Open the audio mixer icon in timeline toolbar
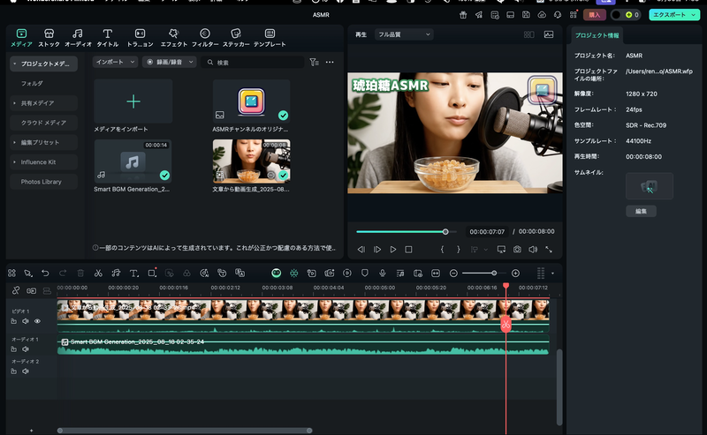This screenshot has height=435, width=707. click(x=400, y=273)
